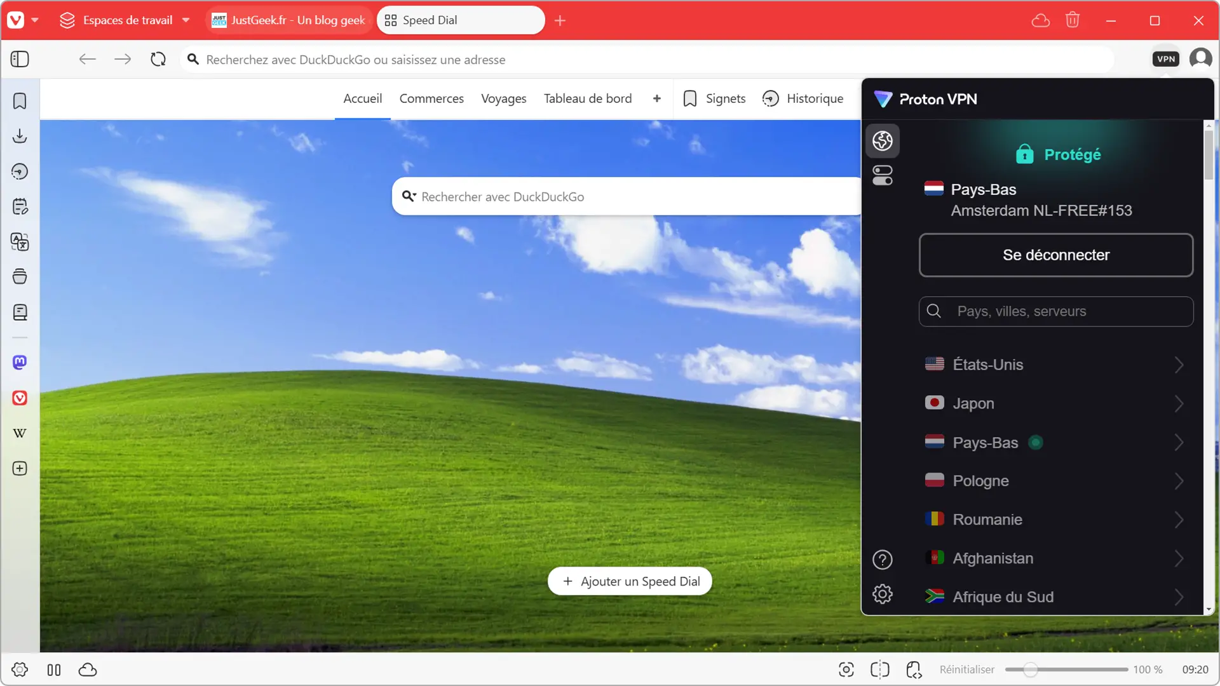Viewport: 1220px width, 686px height.
Task: Open a new tab with plus button
Action: point(560,20)
